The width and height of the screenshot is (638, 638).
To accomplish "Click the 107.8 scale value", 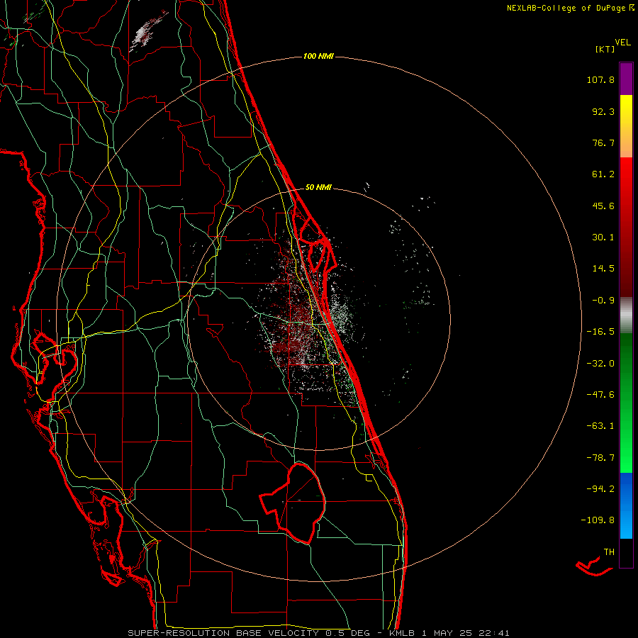I will [x=600, y=79].
